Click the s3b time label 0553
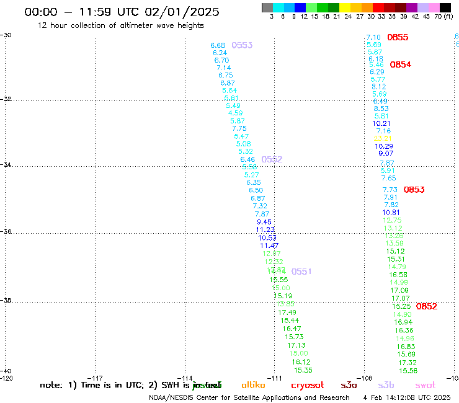459x403 pixels. coord(242,45)
